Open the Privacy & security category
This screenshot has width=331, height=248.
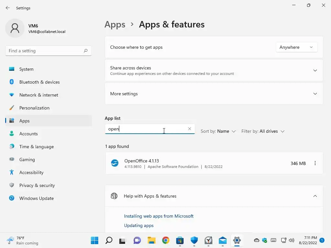tap(37, 185)
